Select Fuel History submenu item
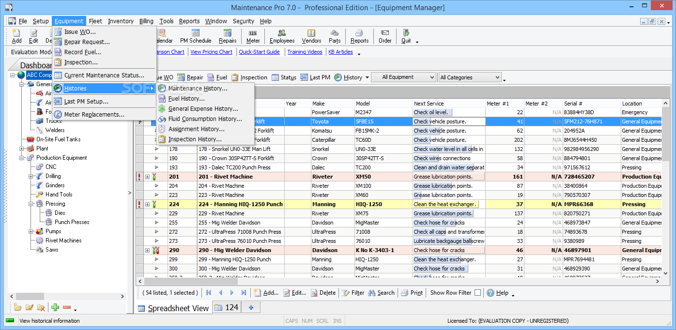Viewport: 676px width, 330px height. tap(186, 99)
